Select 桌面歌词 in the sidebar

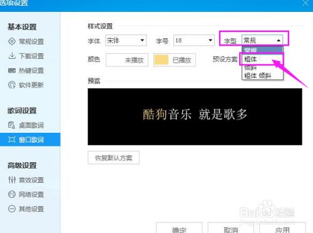pos(31,125)
